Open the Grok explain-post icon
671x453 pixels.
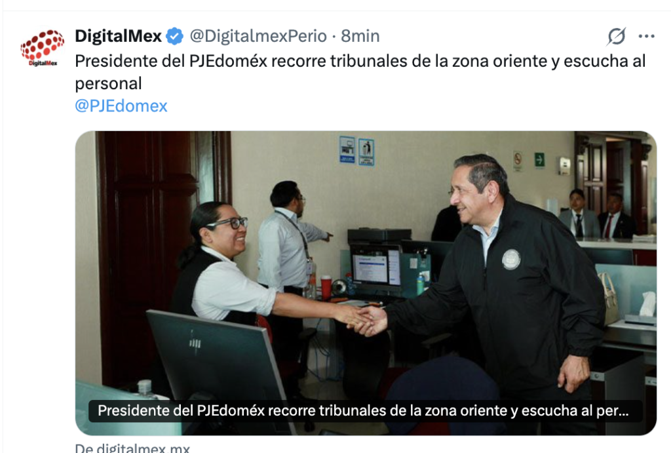(616, 36)
